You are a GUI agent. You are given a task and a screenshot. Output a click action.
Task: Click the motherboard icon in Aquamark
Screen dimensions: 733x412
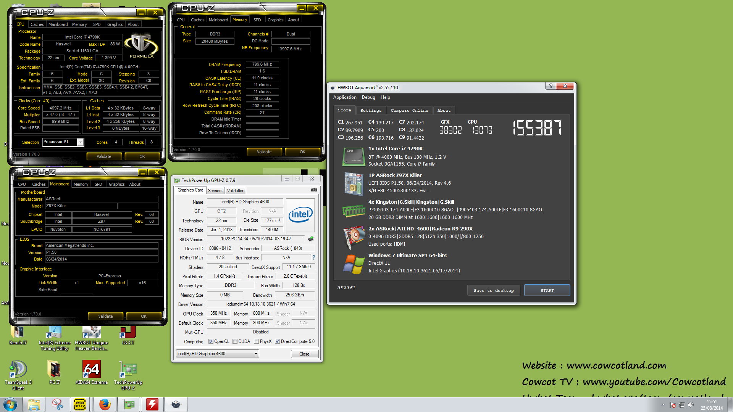pyautogui.click(x=354, y=184)
